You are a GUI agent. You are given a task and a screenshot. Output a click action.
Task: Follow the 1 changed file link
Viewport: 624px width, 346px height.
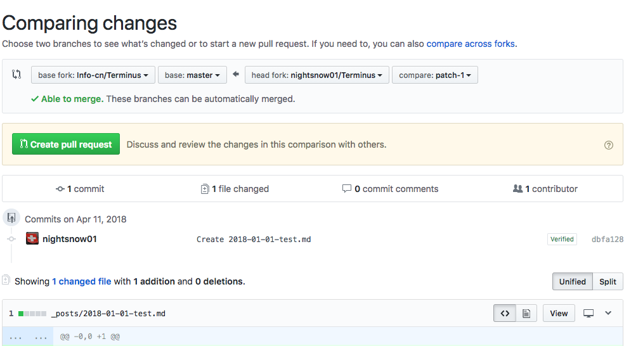pos(82,281)
